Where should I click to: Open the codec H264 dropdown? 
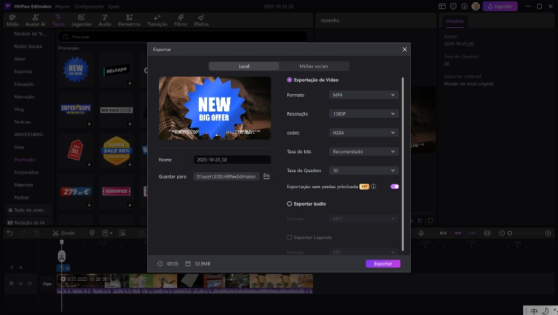363,132
